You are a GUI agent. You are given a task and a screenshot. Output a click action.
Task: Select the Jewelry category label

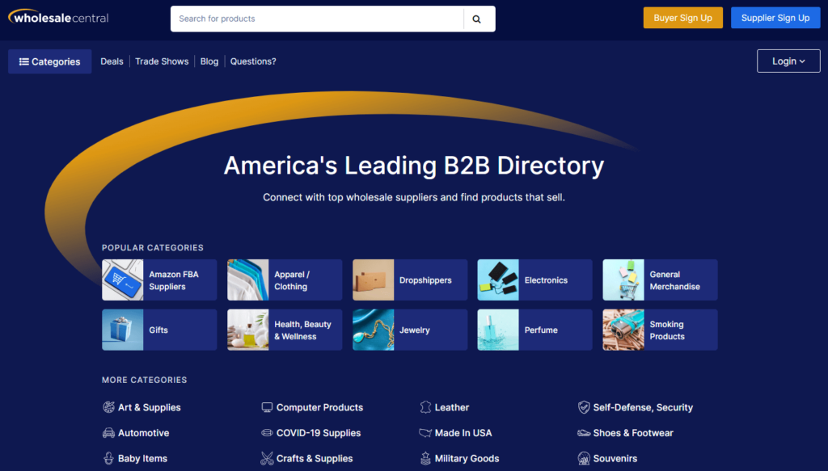[415, 330]
